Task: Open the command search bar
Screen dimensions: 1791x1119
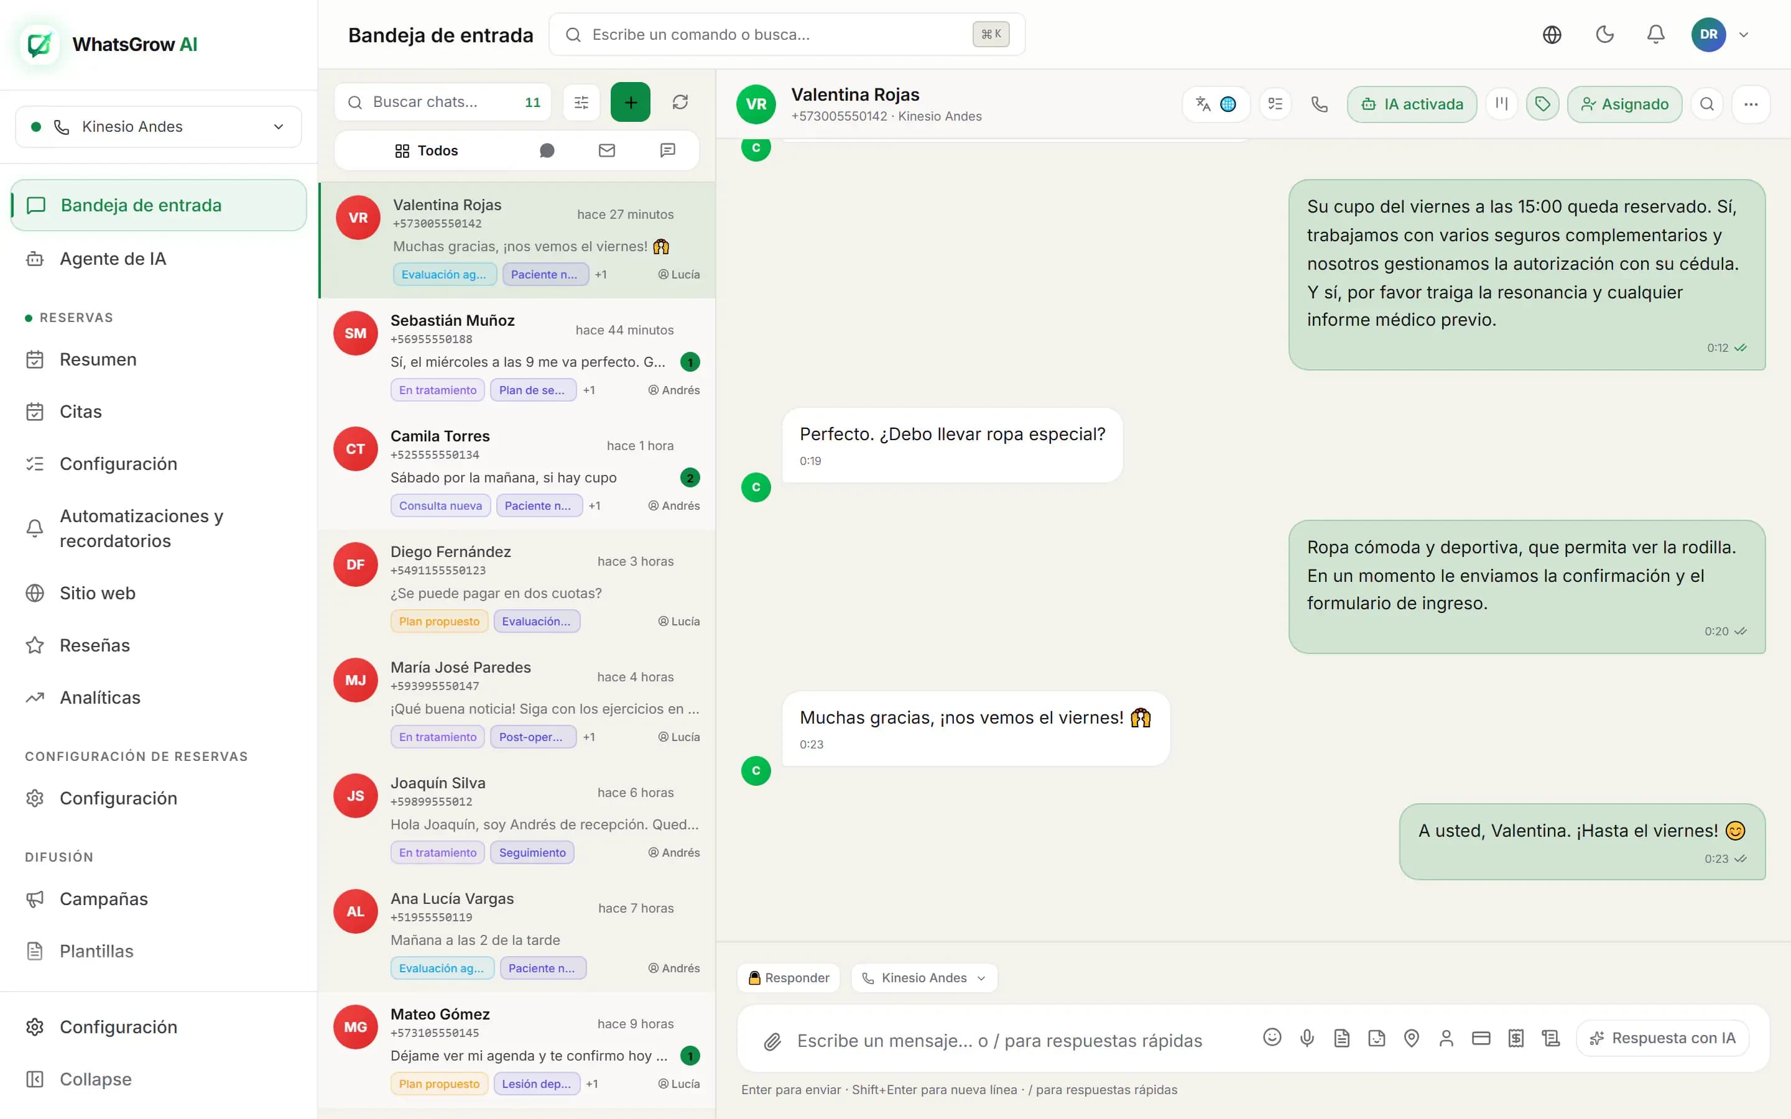Action: [787, 35]
